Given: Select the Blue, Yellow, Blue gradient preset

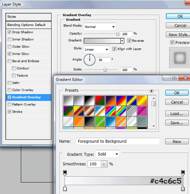Looking at the screenshot, I should 132,100.
